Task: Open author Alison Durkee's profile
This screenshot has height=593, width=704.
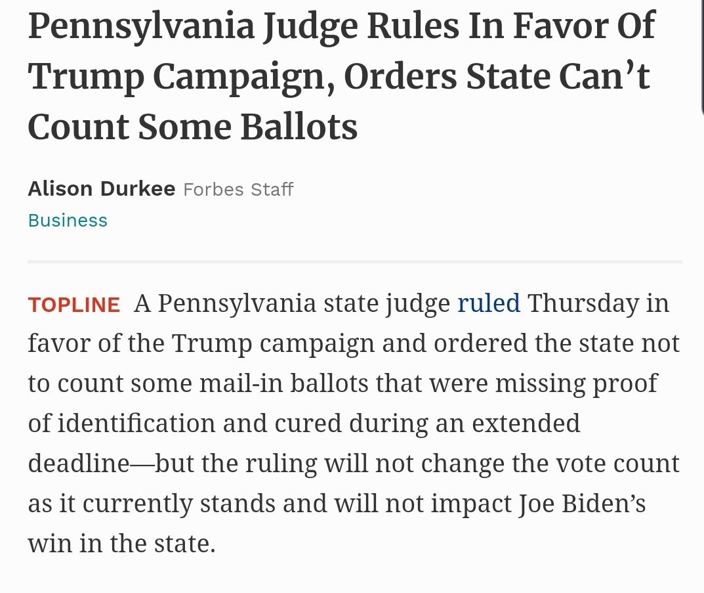Action: click(101, 189)
